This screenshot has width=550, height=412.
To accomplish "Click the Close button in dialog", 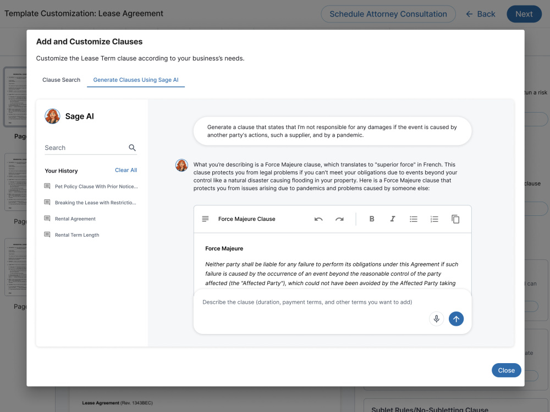I will coord(506,370).
